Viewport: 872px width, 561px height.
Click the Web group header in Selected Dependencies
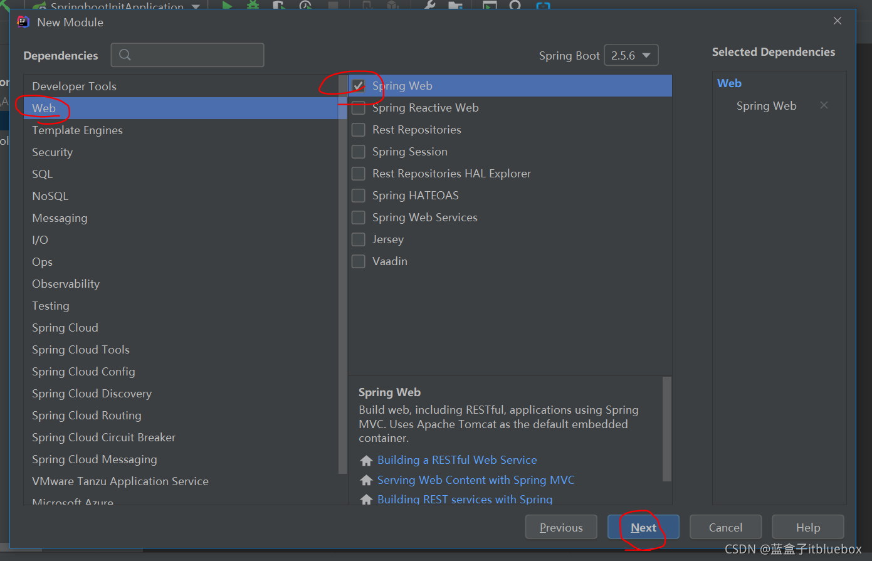coord(729,83)
